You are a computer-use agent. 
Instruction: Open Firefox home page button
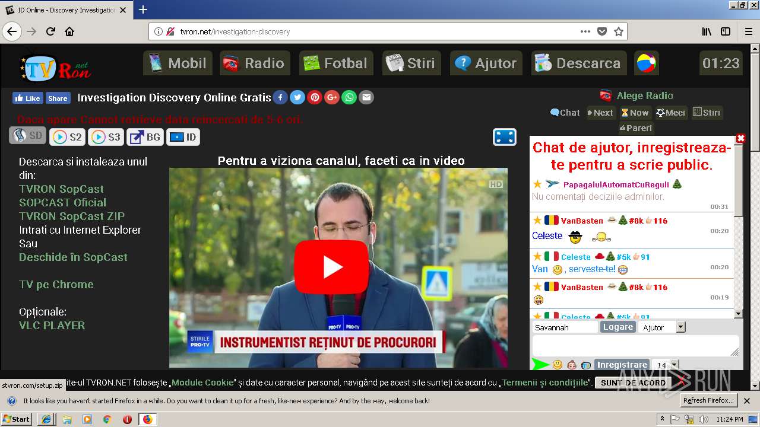[x=69, y=31]
